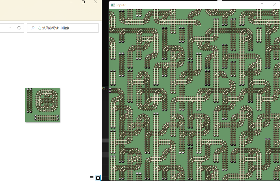Maximize the input2 window

pos(262,5)
